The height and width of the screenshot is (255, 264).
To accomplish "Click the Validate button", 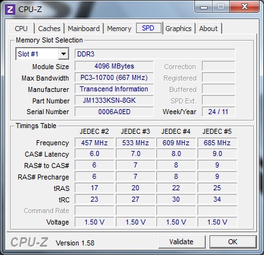I will (182, 242).
